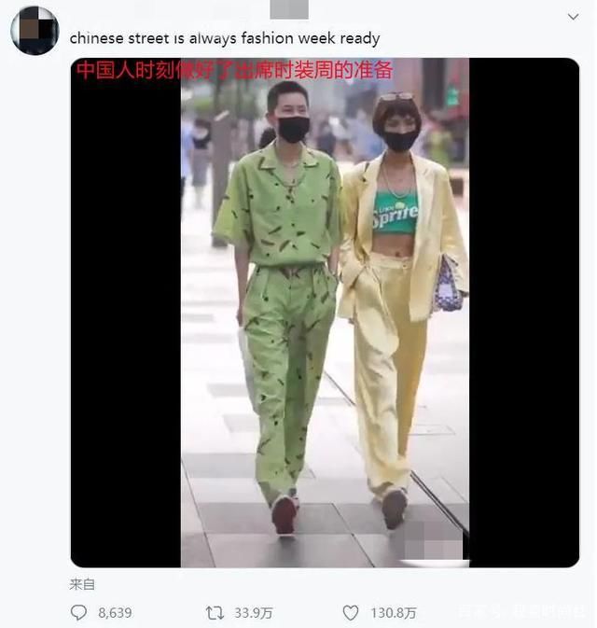The image size is (597, 628).
Task: Open the street fashion photo in the tweet
Action: (x=325, y=313)
